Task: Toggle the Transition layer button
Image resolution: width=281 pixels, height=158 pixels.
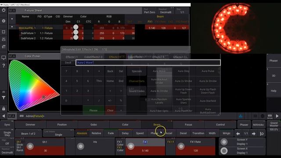Action: point(198,133)
